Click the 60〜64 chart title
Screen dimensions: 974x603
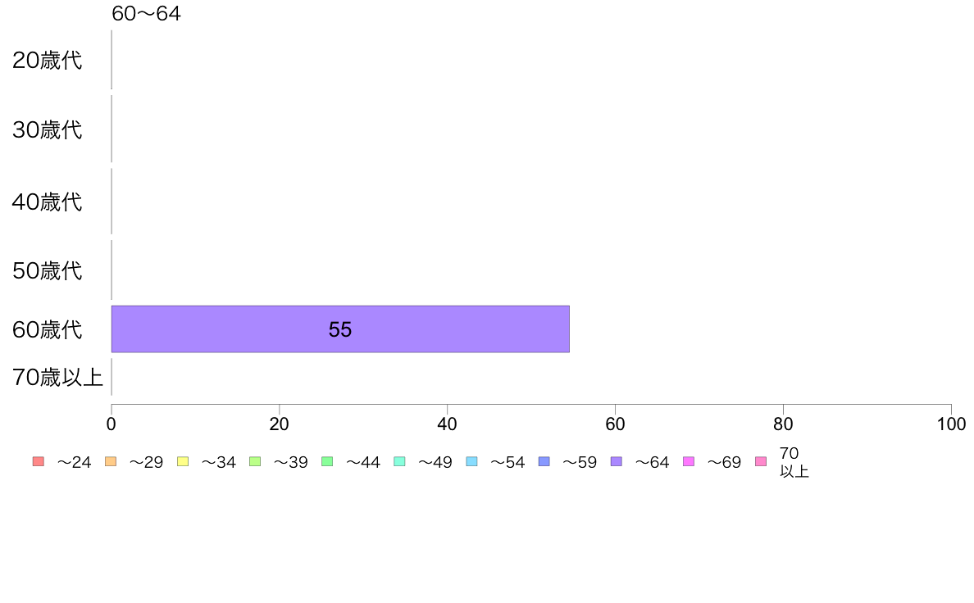(x=146, y=13)
